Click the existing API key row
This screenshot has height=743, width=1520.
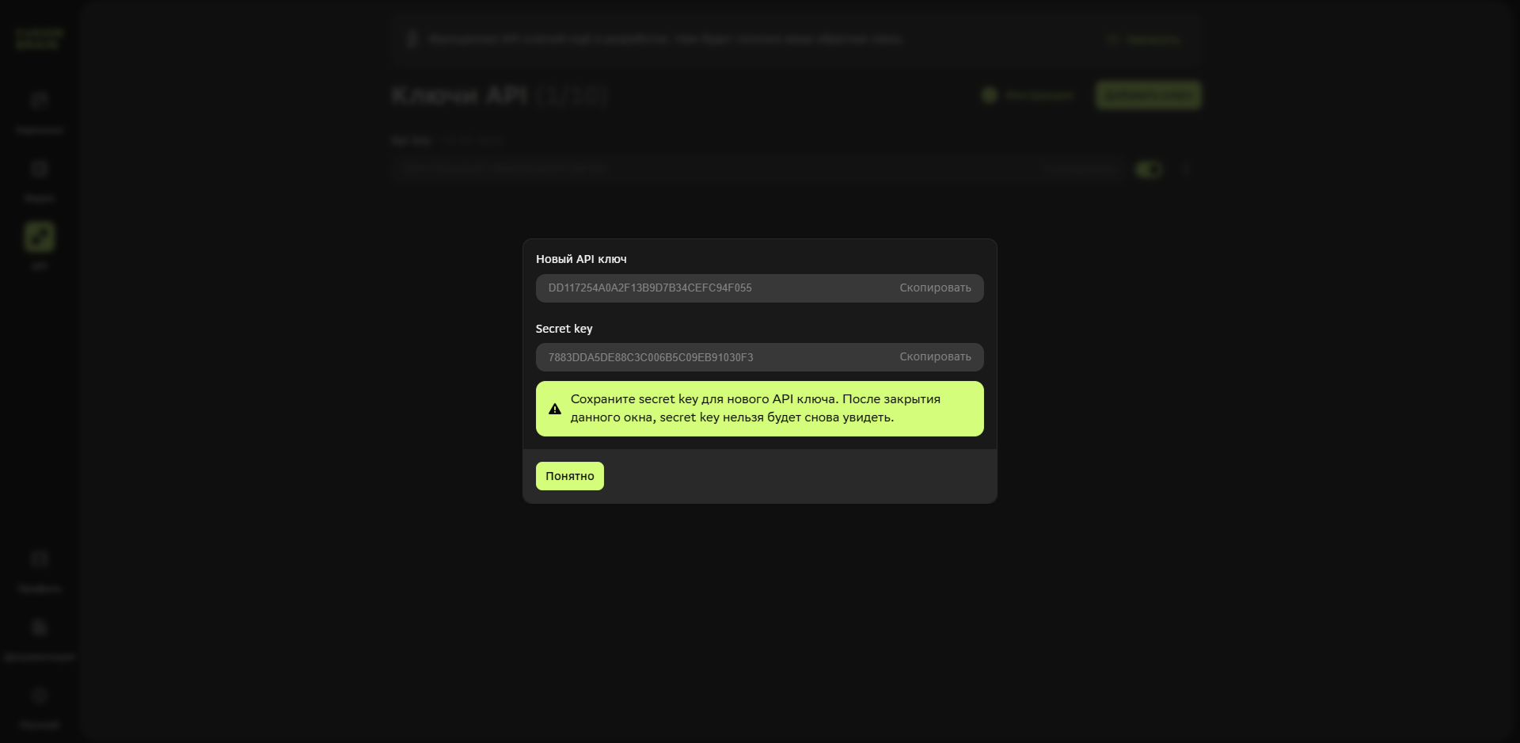click(712, 170)
